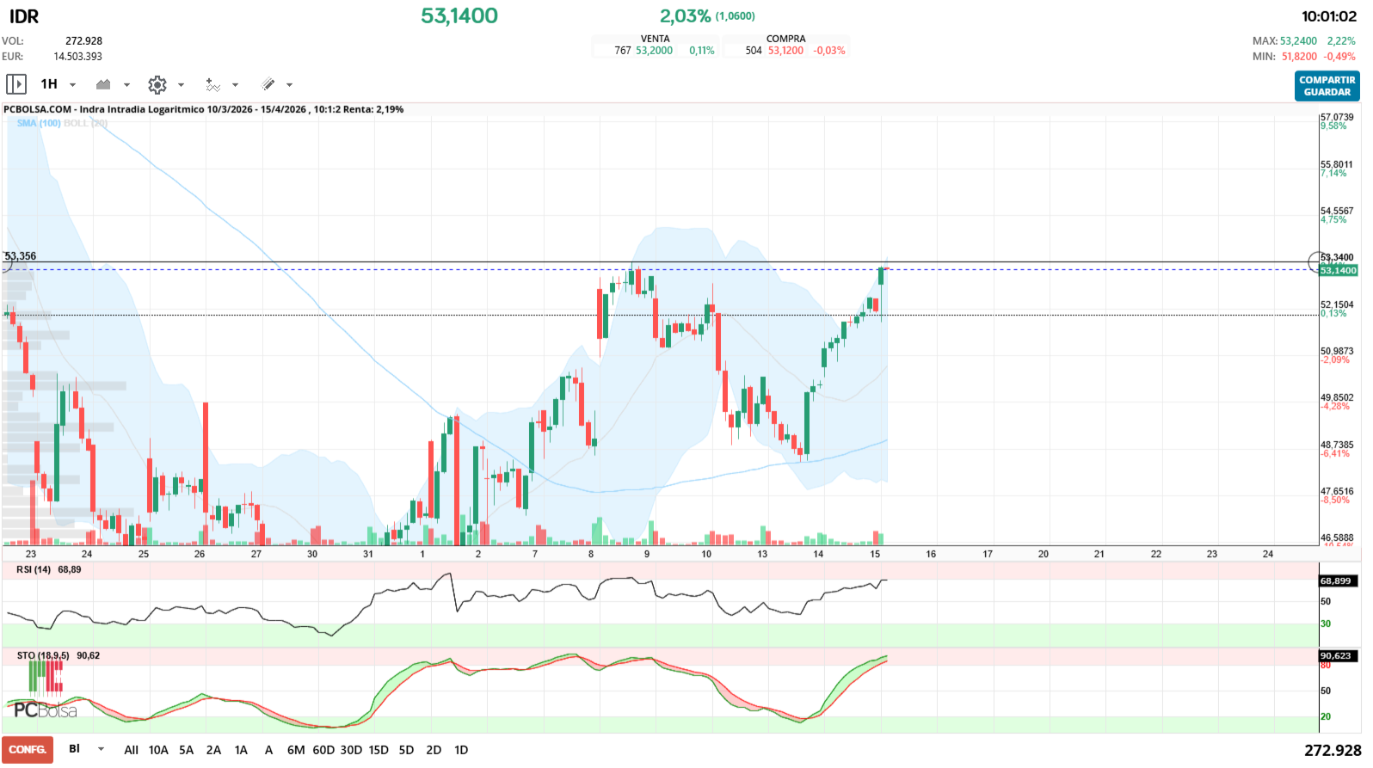The height and width of the screenshot is (768, 1373).
Task: Click the PCBolsa logo watermark
Action: (x=45, y=710)
